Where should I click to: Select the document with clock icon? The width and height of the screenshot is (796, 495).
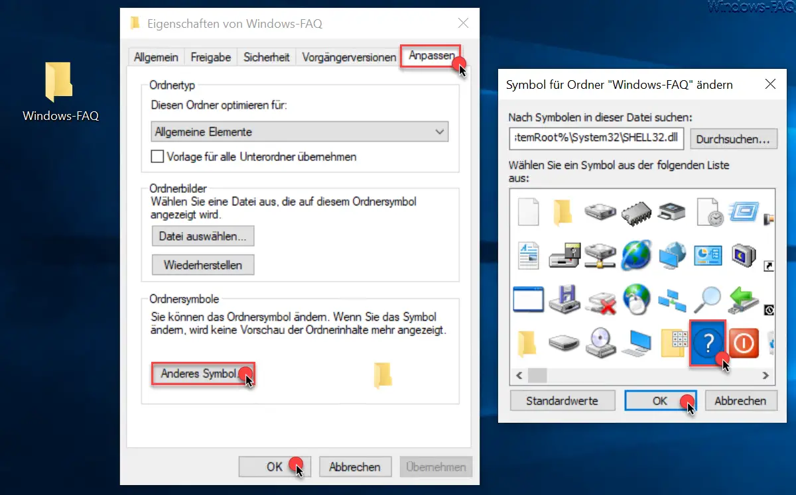tap(708, 211)
